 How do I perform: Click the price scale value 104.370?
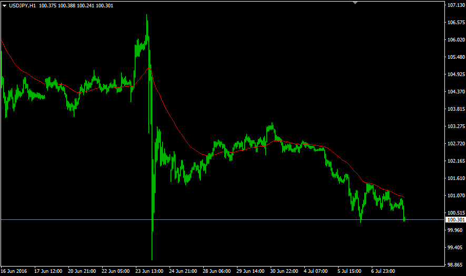pos(456,92)
